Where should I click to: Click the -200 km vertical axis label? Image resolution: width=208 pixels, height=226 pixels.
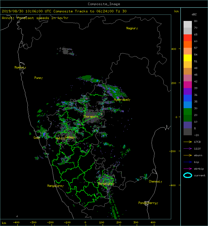point(173,151)
